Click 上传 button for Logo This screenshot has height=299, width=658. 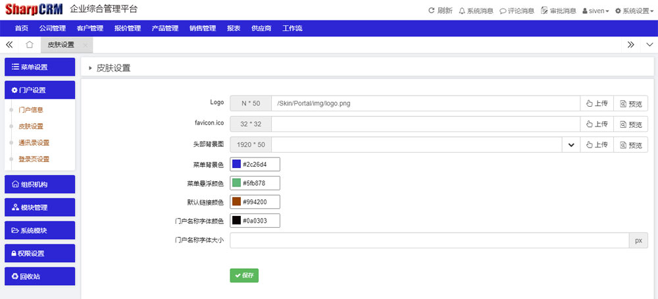coord(597,103)
